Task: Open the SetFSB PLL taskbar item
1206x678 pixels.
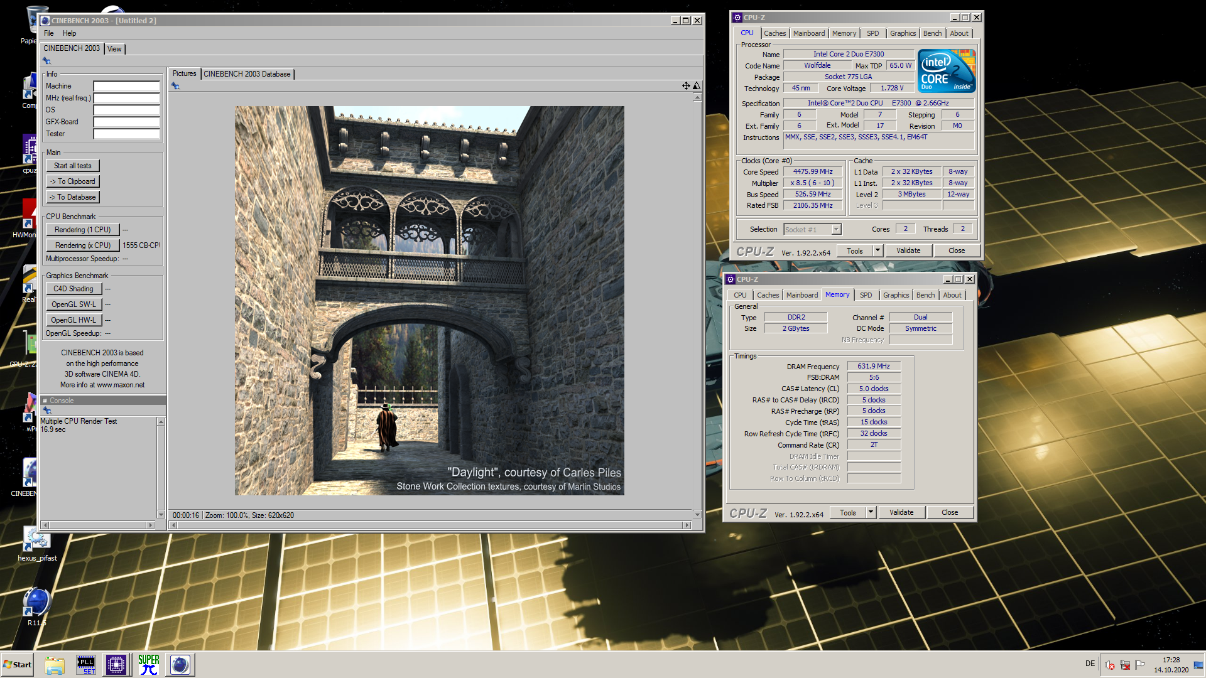Action: point(85,665)
